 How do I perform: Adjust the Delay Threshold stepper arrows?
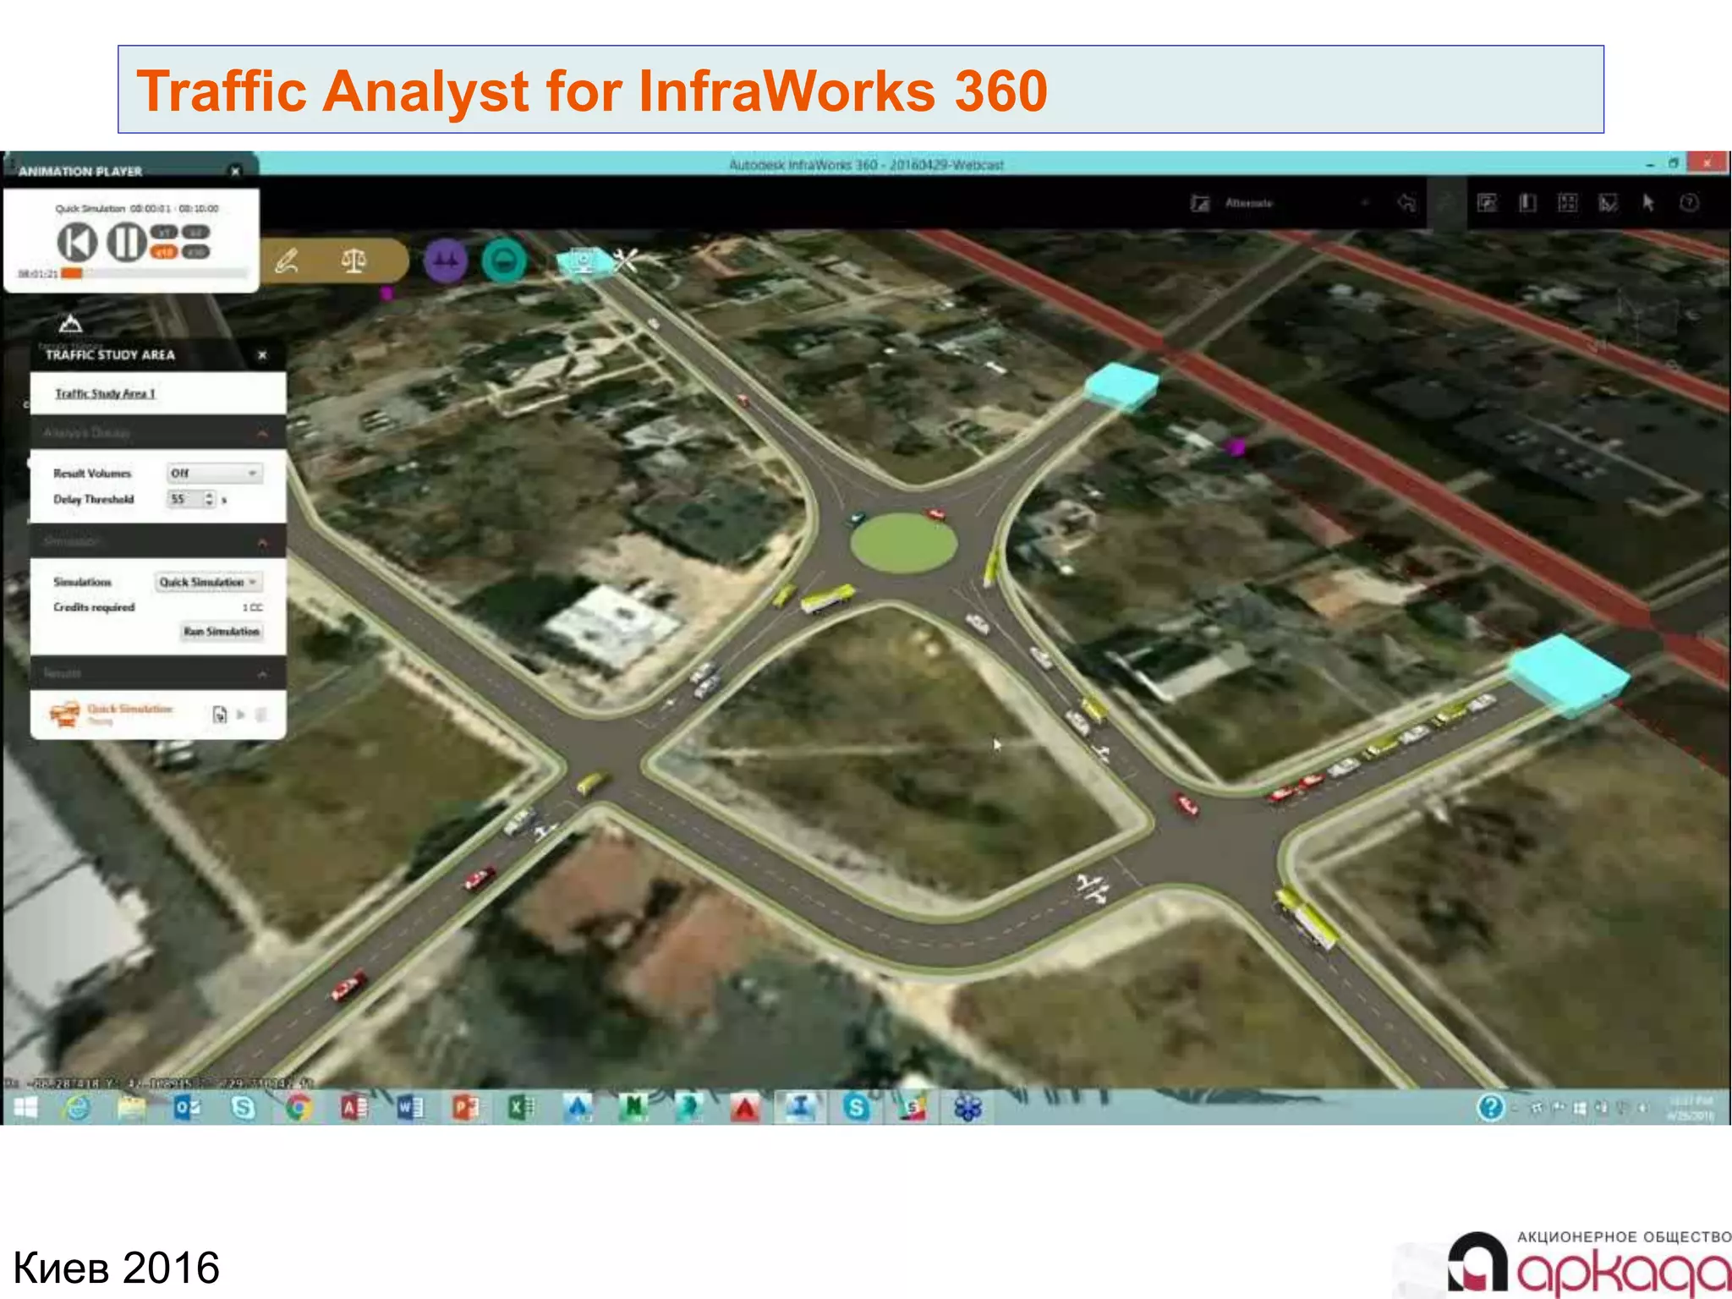pyautogui.click(x=209, y=499)
